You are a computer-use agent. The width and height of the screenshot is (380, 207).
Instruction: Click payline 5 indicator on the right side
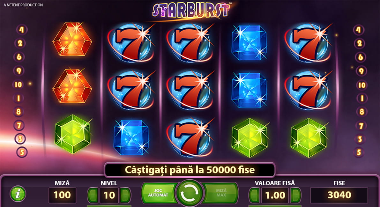tap(359, 152)
